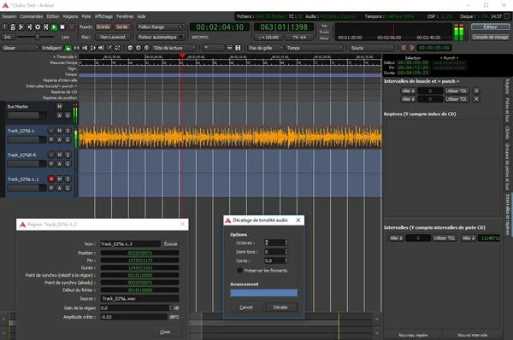The height and width of the screenshot is (340, 513).
Task: Mute Track_02%L-L
Action: pos(60,131)
